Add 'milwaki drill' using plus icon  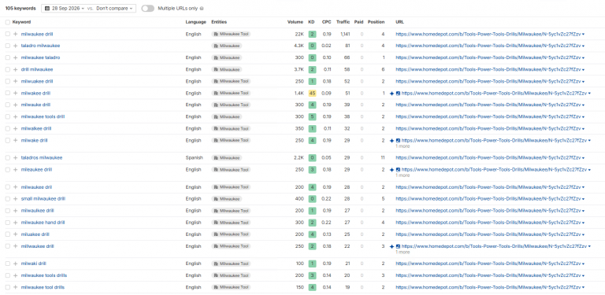tap(16, 264)
